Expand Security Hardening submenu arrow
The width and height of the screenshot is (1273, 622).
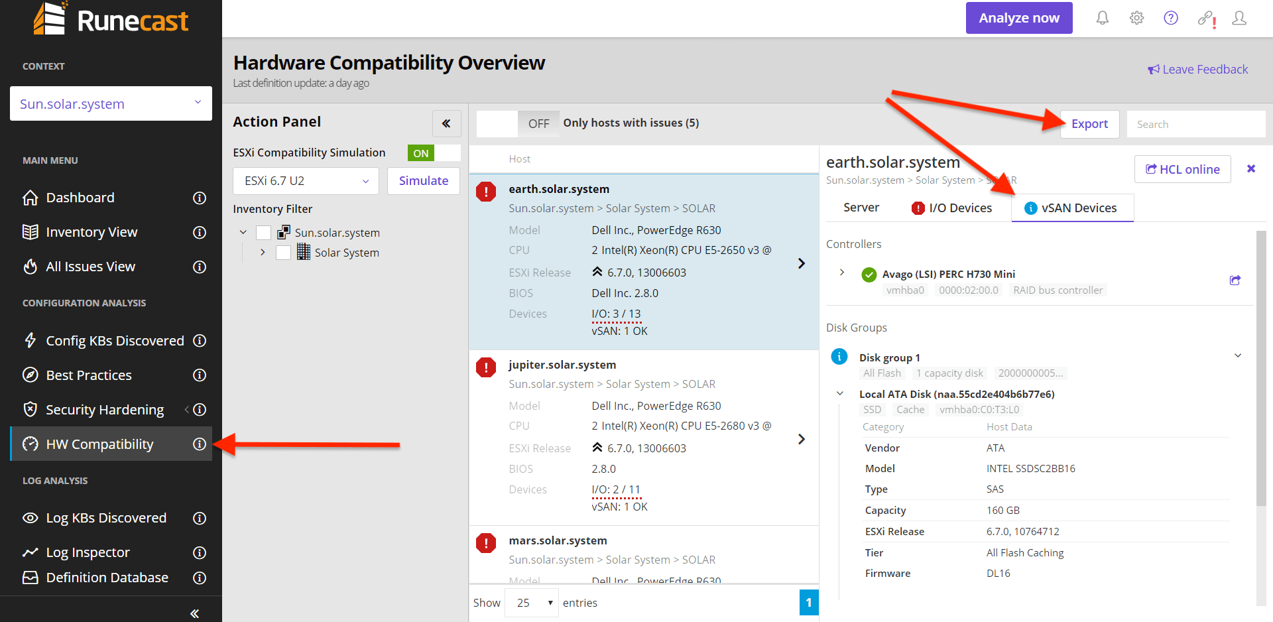186,410
